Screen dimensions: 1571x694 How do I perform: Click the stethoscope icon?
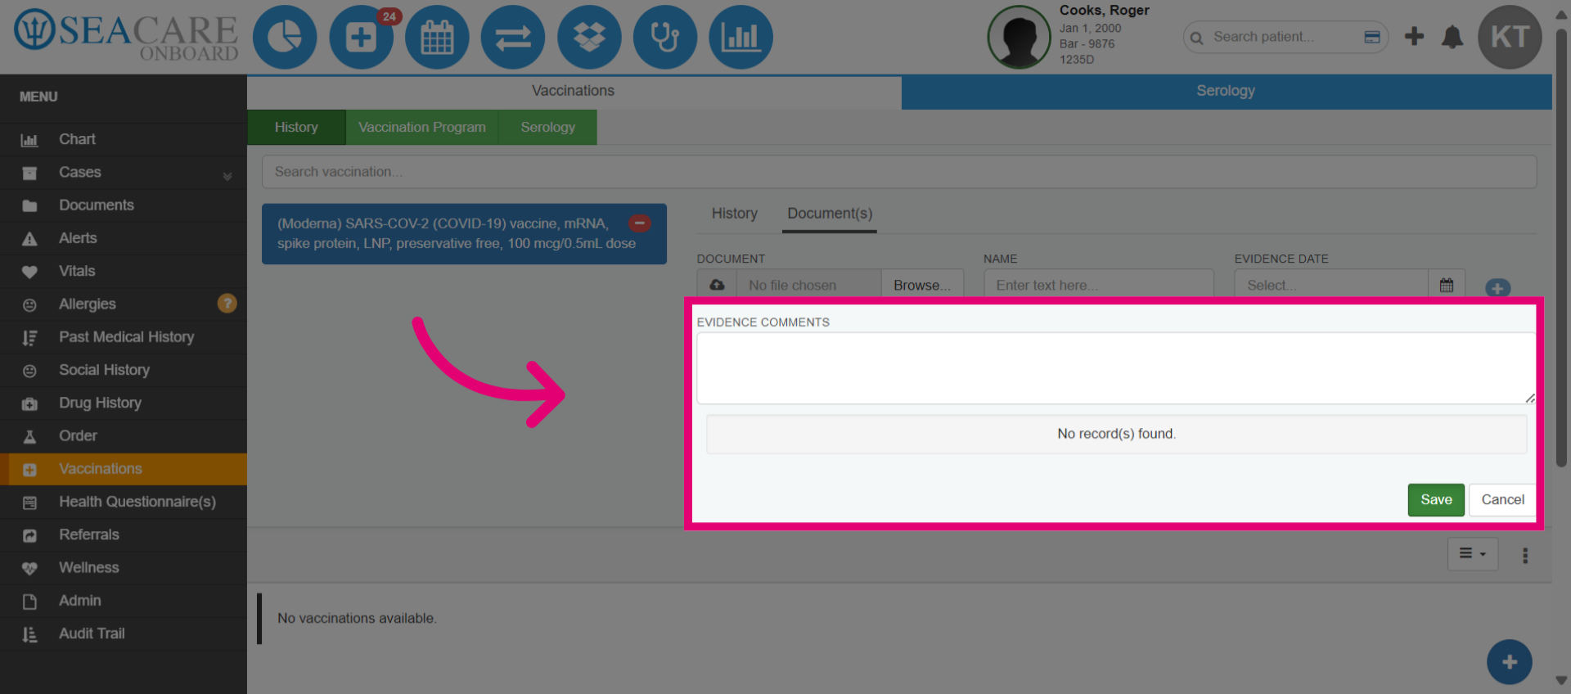click(x=665, y=38)
